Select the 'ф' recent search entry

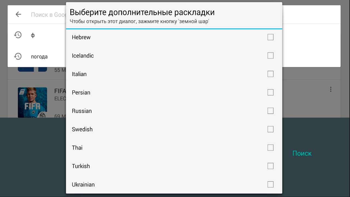click(33, 35)
